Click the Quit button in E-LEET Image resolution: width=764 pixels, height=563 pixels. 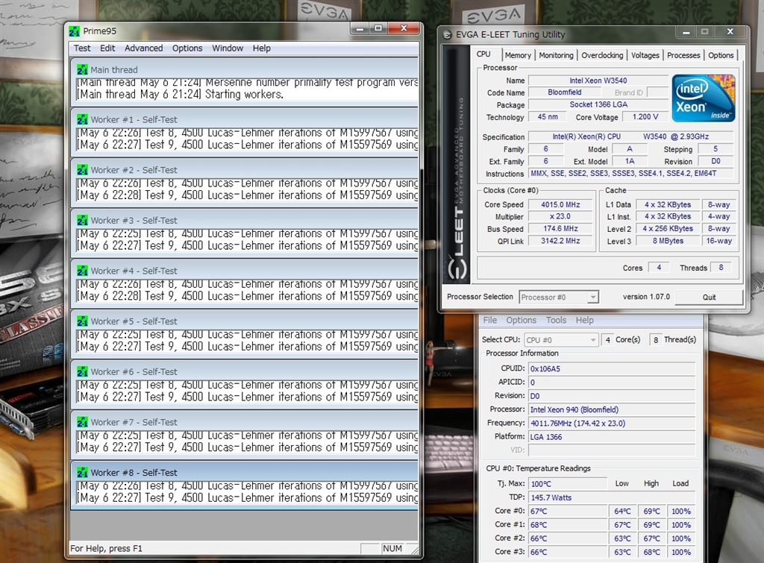(x=709, y=297)
